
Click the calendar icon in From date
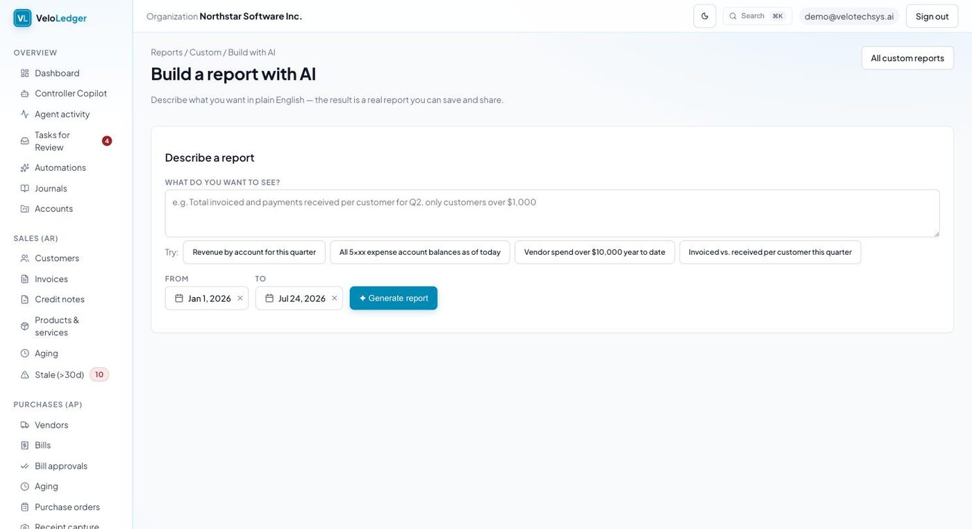179,299
